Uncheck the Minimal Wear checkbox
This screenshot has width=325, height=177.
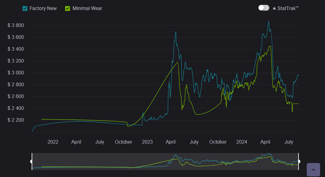(x=68, y=9)
